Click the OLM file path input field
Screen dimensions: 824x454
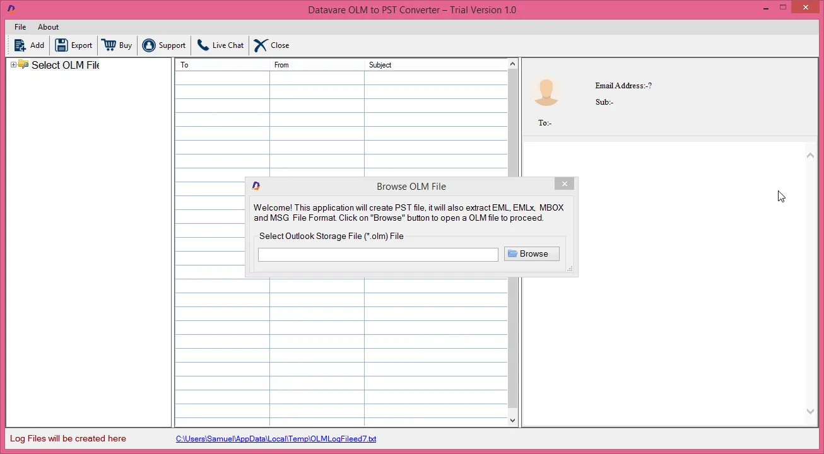pos(378,254)
